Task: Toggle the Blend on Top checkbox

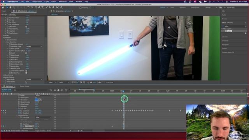Action: [x=26, y=73]
